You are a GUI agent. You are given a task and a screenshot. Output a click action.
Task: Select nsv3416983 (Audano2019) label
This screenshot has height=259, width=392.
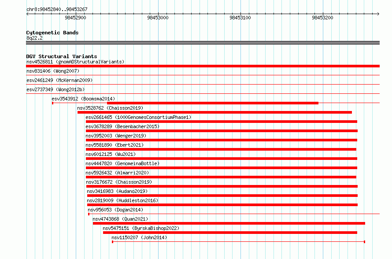pyautogui.click(x=117, y=191)
